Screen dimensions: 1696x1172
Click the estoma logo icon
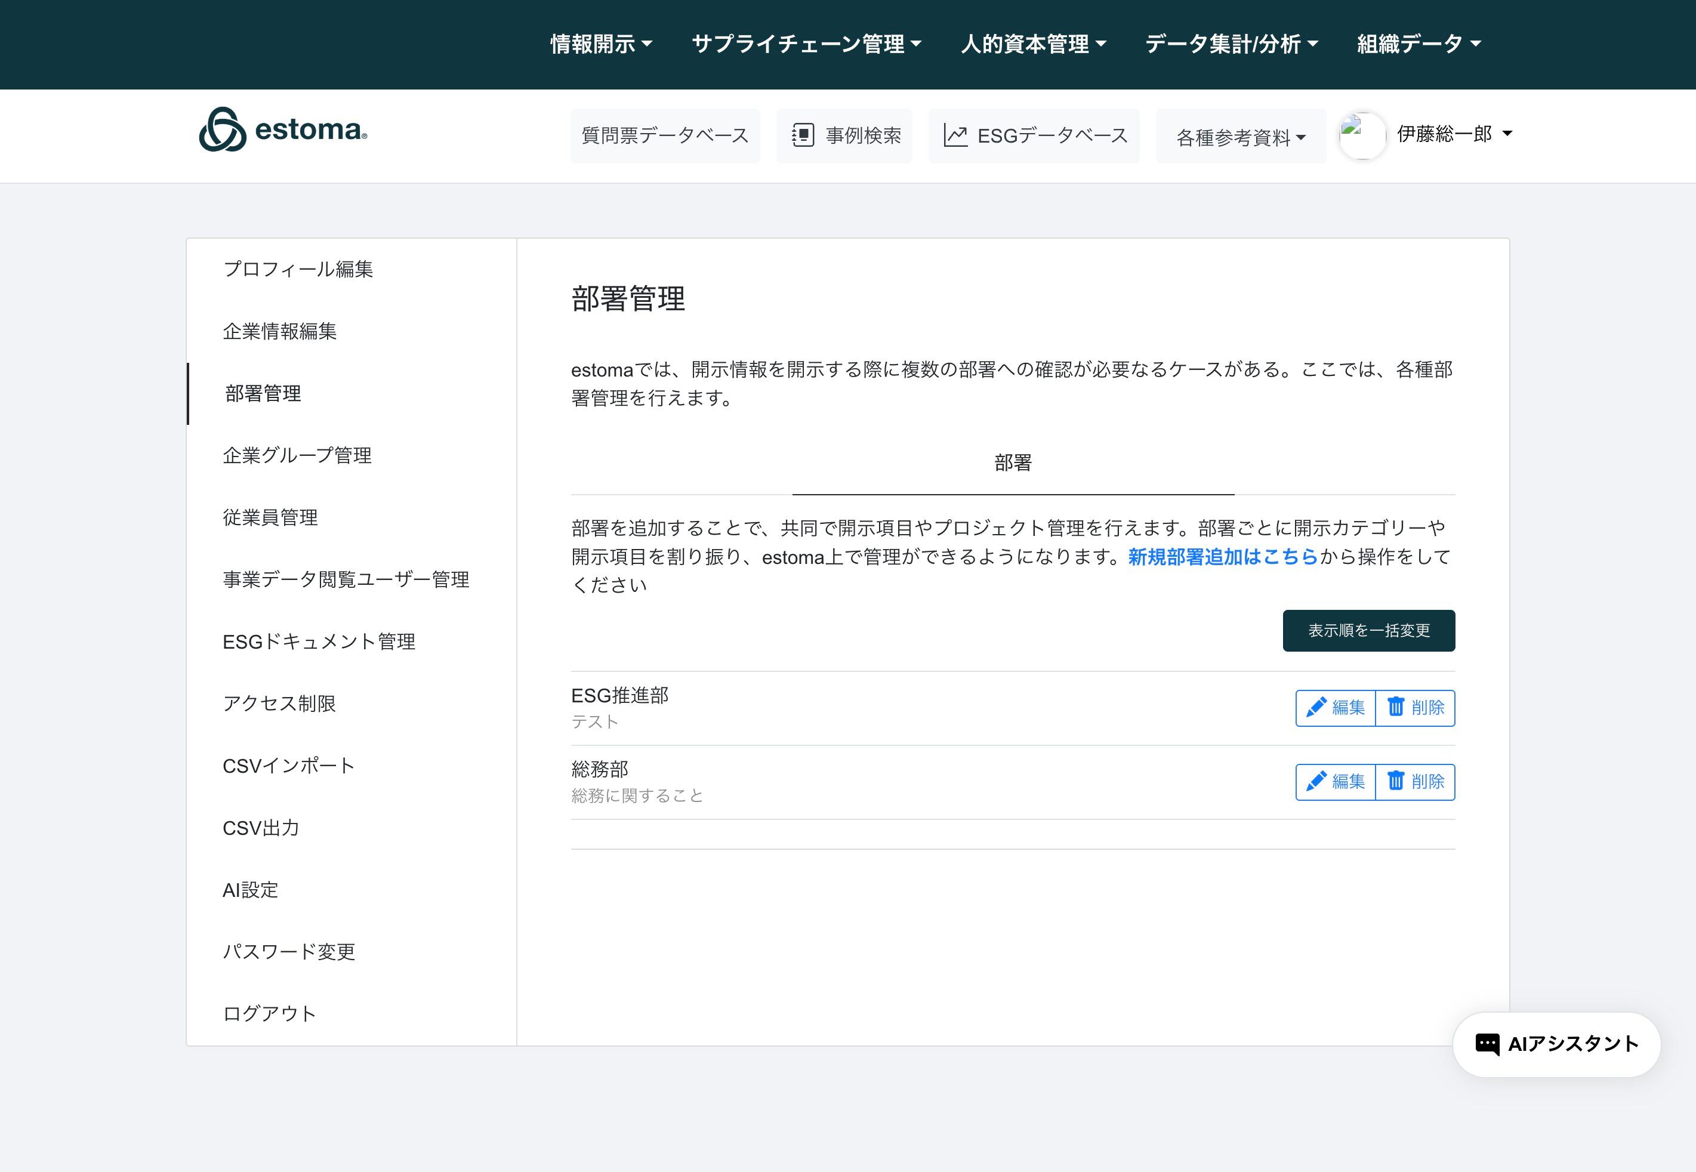223,130
